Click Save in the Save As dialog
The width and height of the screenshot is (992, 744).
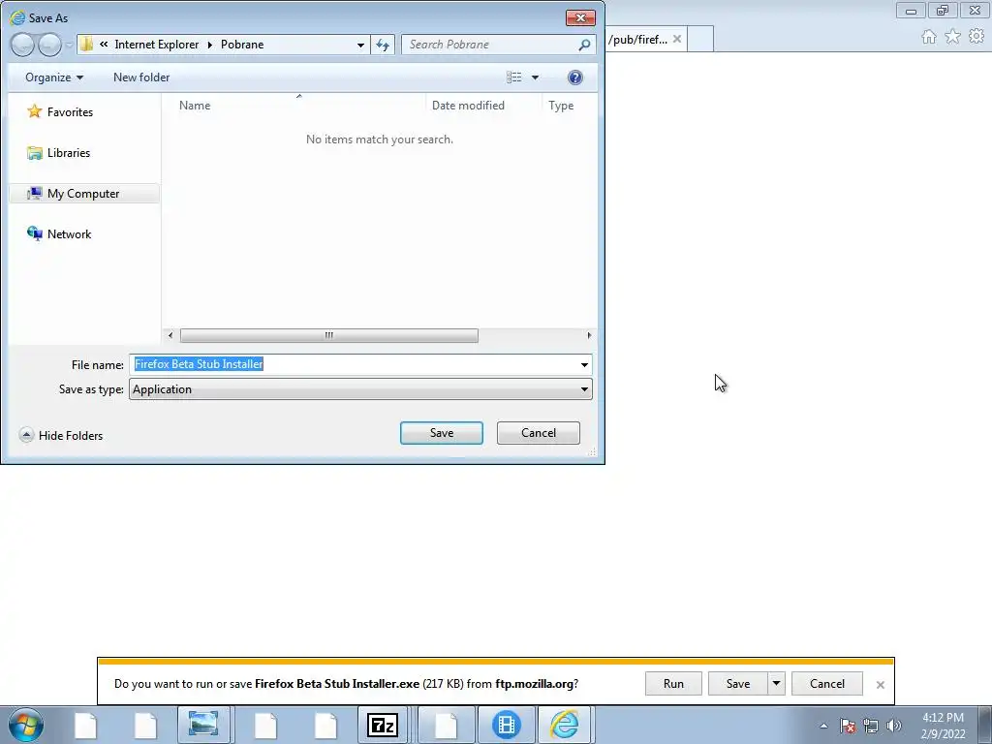click(x=442, y=433)
